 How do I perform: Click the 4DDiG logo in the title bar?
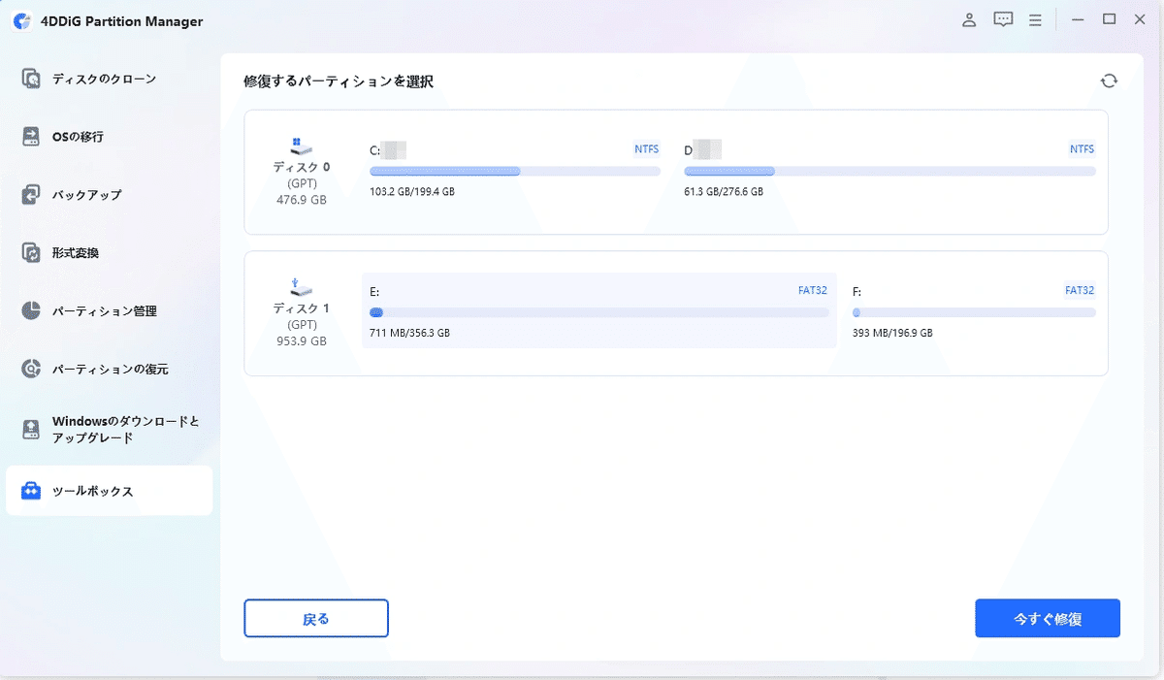21,20
